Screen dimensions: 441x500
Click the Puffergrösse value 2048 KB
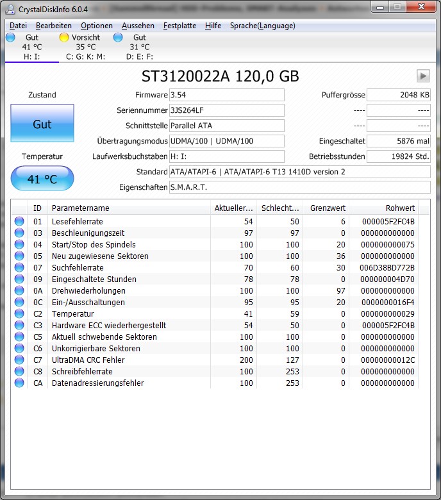[399, 95]
